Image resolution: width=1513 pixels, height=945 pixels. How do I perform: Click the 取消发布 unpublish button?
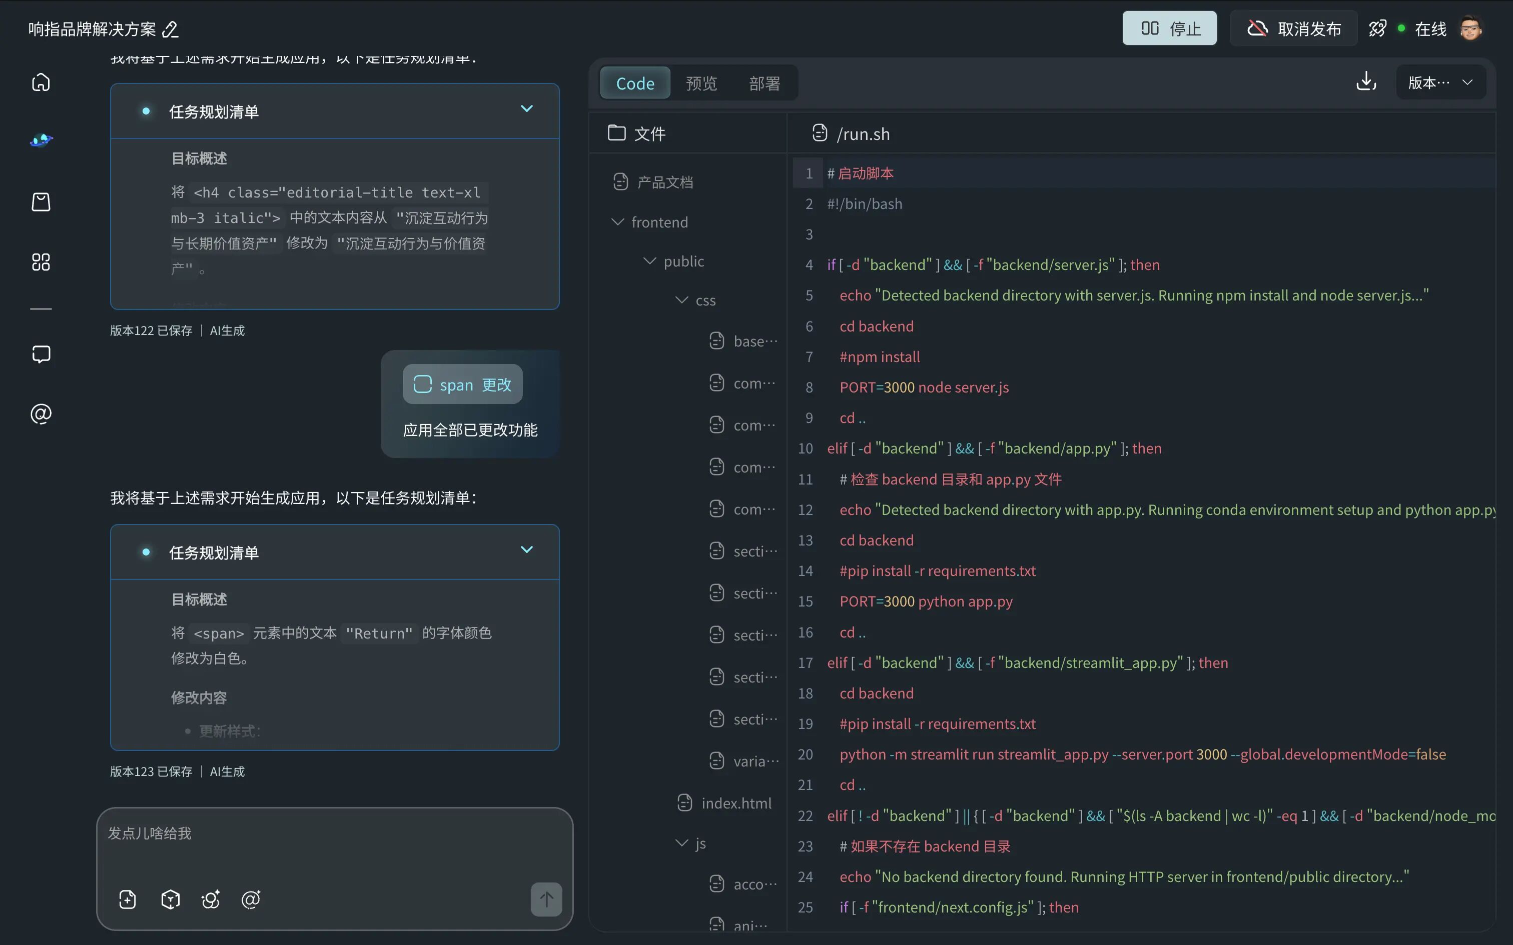pos(1293,28)
